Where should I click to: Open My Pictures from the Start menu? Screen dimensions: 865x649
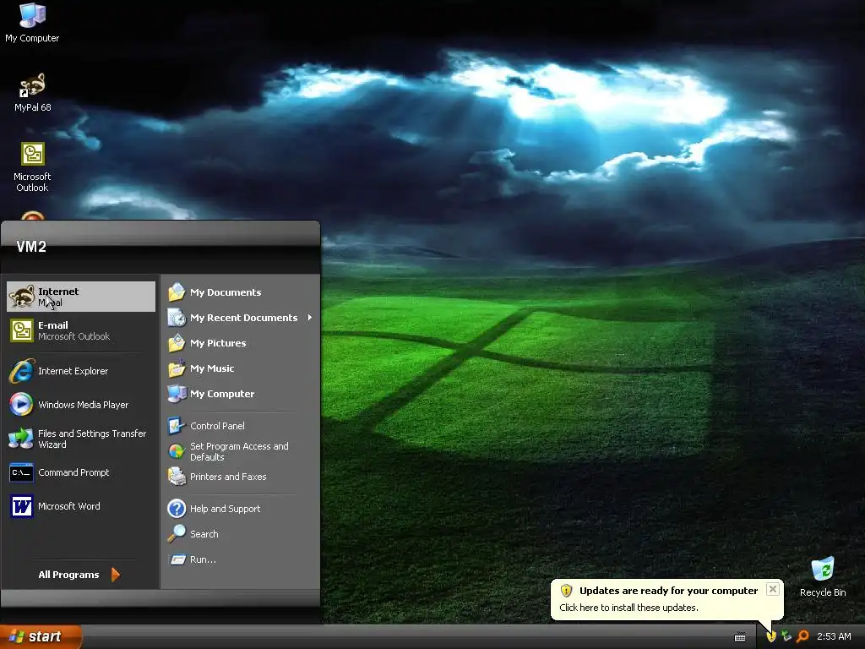pyautogui.click(x=241, y=343)
